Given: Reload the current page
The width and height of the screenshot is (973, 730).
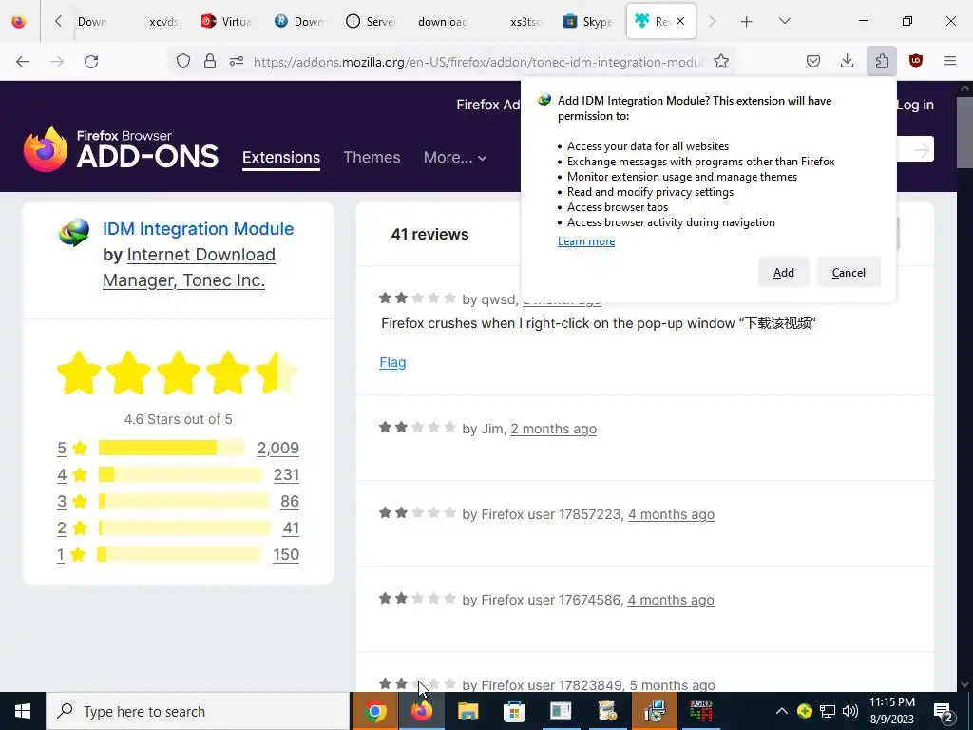Looking at the screenshot, I should coord(91,62).
